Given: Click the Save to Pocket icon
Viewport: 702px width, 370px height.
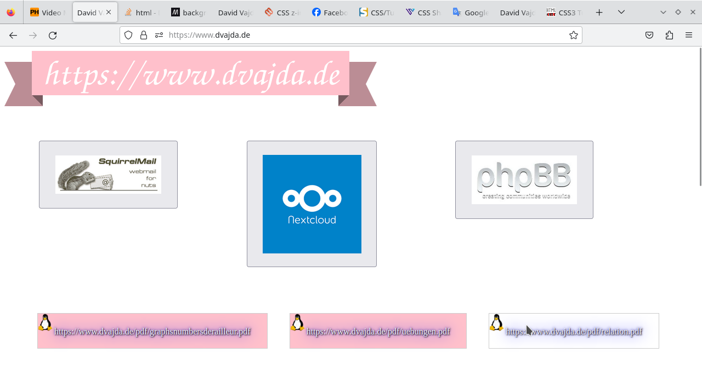Looking at the screenshot, I should coord(649,35).
